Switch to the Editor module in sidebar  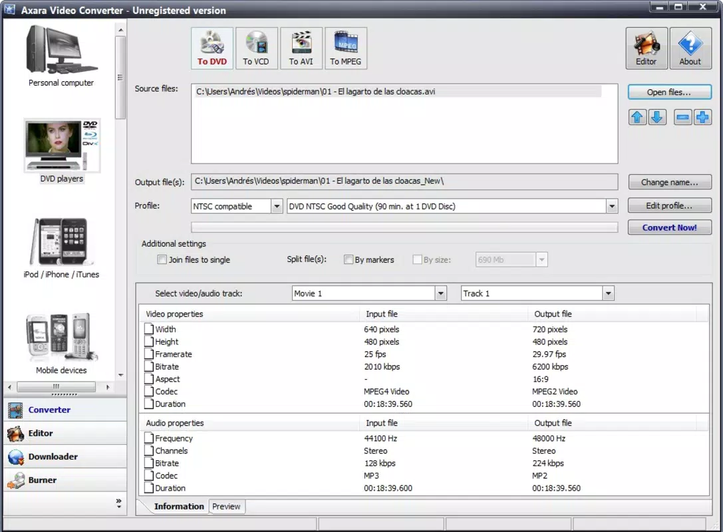[65, 434]
